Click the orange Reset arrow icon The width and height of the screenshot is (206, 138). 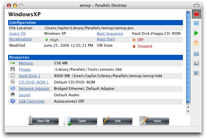pyautogui.click(x=196, y=43)
